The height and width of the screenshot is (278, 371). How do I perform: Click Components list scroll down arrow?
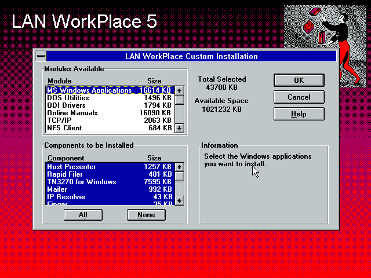(179, 201)
